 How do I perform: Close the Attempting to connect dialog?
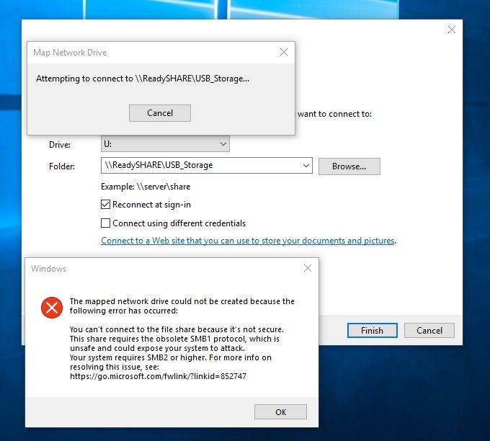pyautogui.click(x=284, y=52)
